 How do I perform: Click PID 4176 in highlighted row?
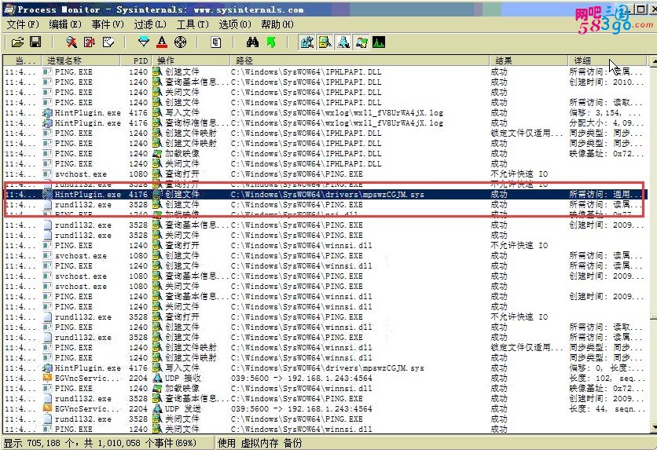pyautogui.click(x=138, y=194)
